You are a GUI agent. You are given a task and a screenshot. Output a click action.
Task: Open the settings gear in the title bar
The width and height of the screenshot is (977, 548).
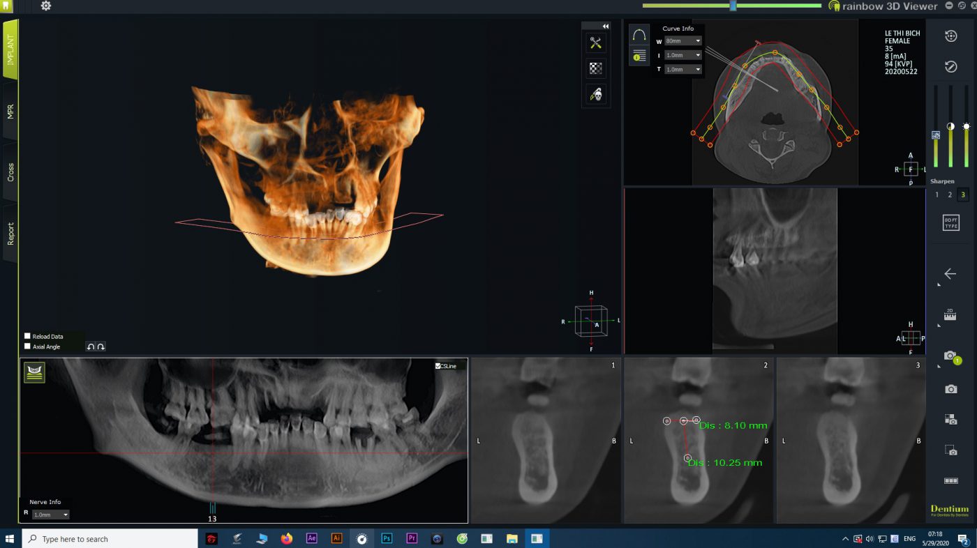pyautogui.click(x=46, y=6)
